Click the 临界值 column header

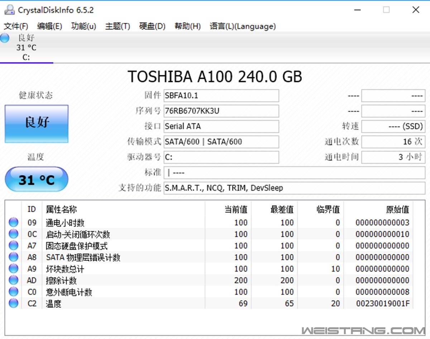(320, 209)
